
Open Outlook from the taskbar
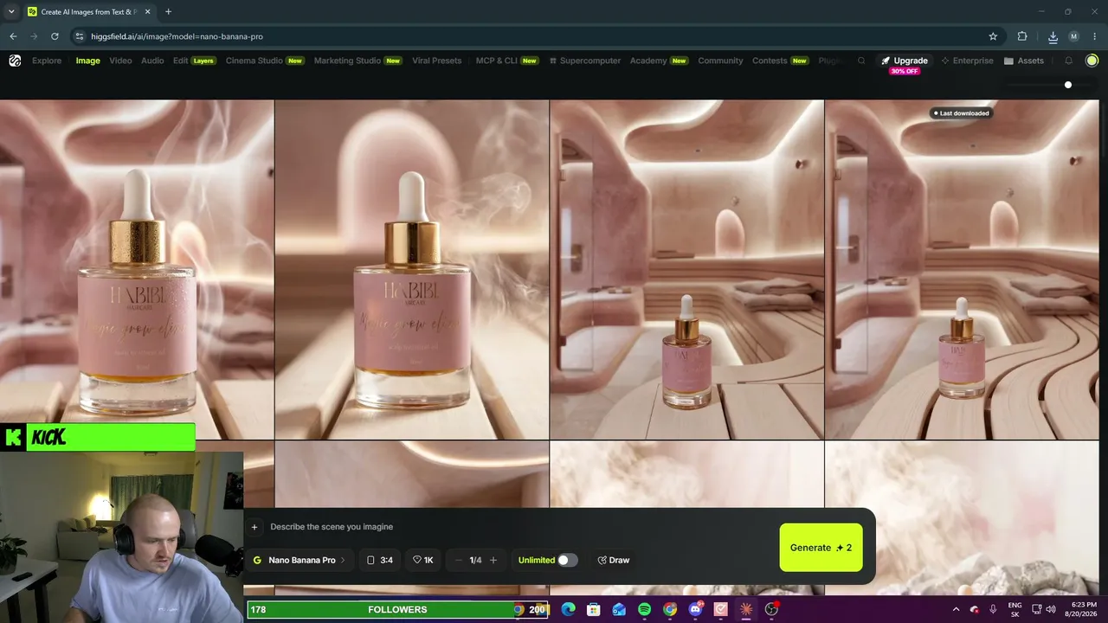pos(619,609)
